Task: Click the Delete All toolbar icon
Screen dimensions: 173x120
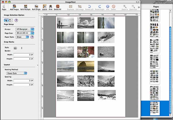Action: point(58,7)
